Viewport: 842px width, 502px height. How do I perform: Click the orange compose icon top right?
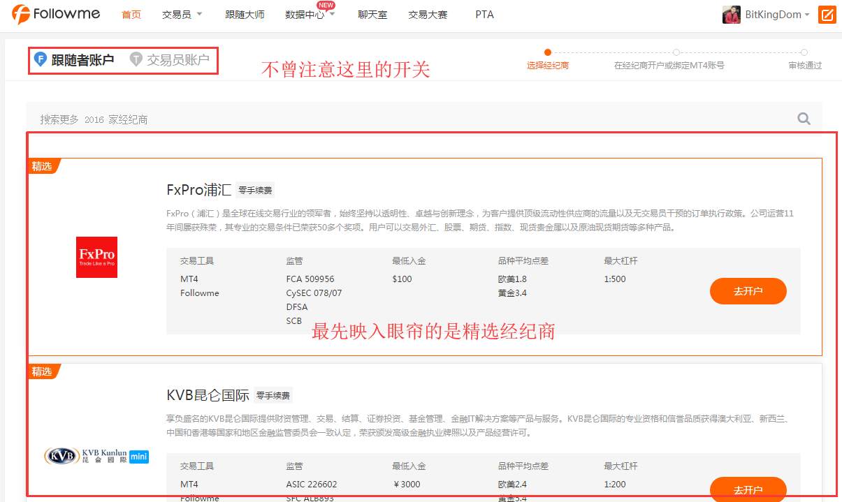point(827,14)
